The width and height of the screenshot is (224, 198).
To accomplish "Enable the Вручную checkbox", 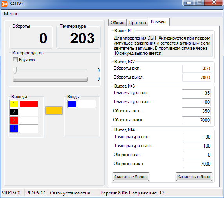I will (x=15, y=59).
